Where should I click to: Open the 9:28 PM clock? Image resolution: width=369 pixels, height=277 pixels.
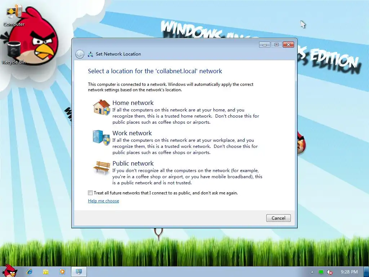(349, 272)
